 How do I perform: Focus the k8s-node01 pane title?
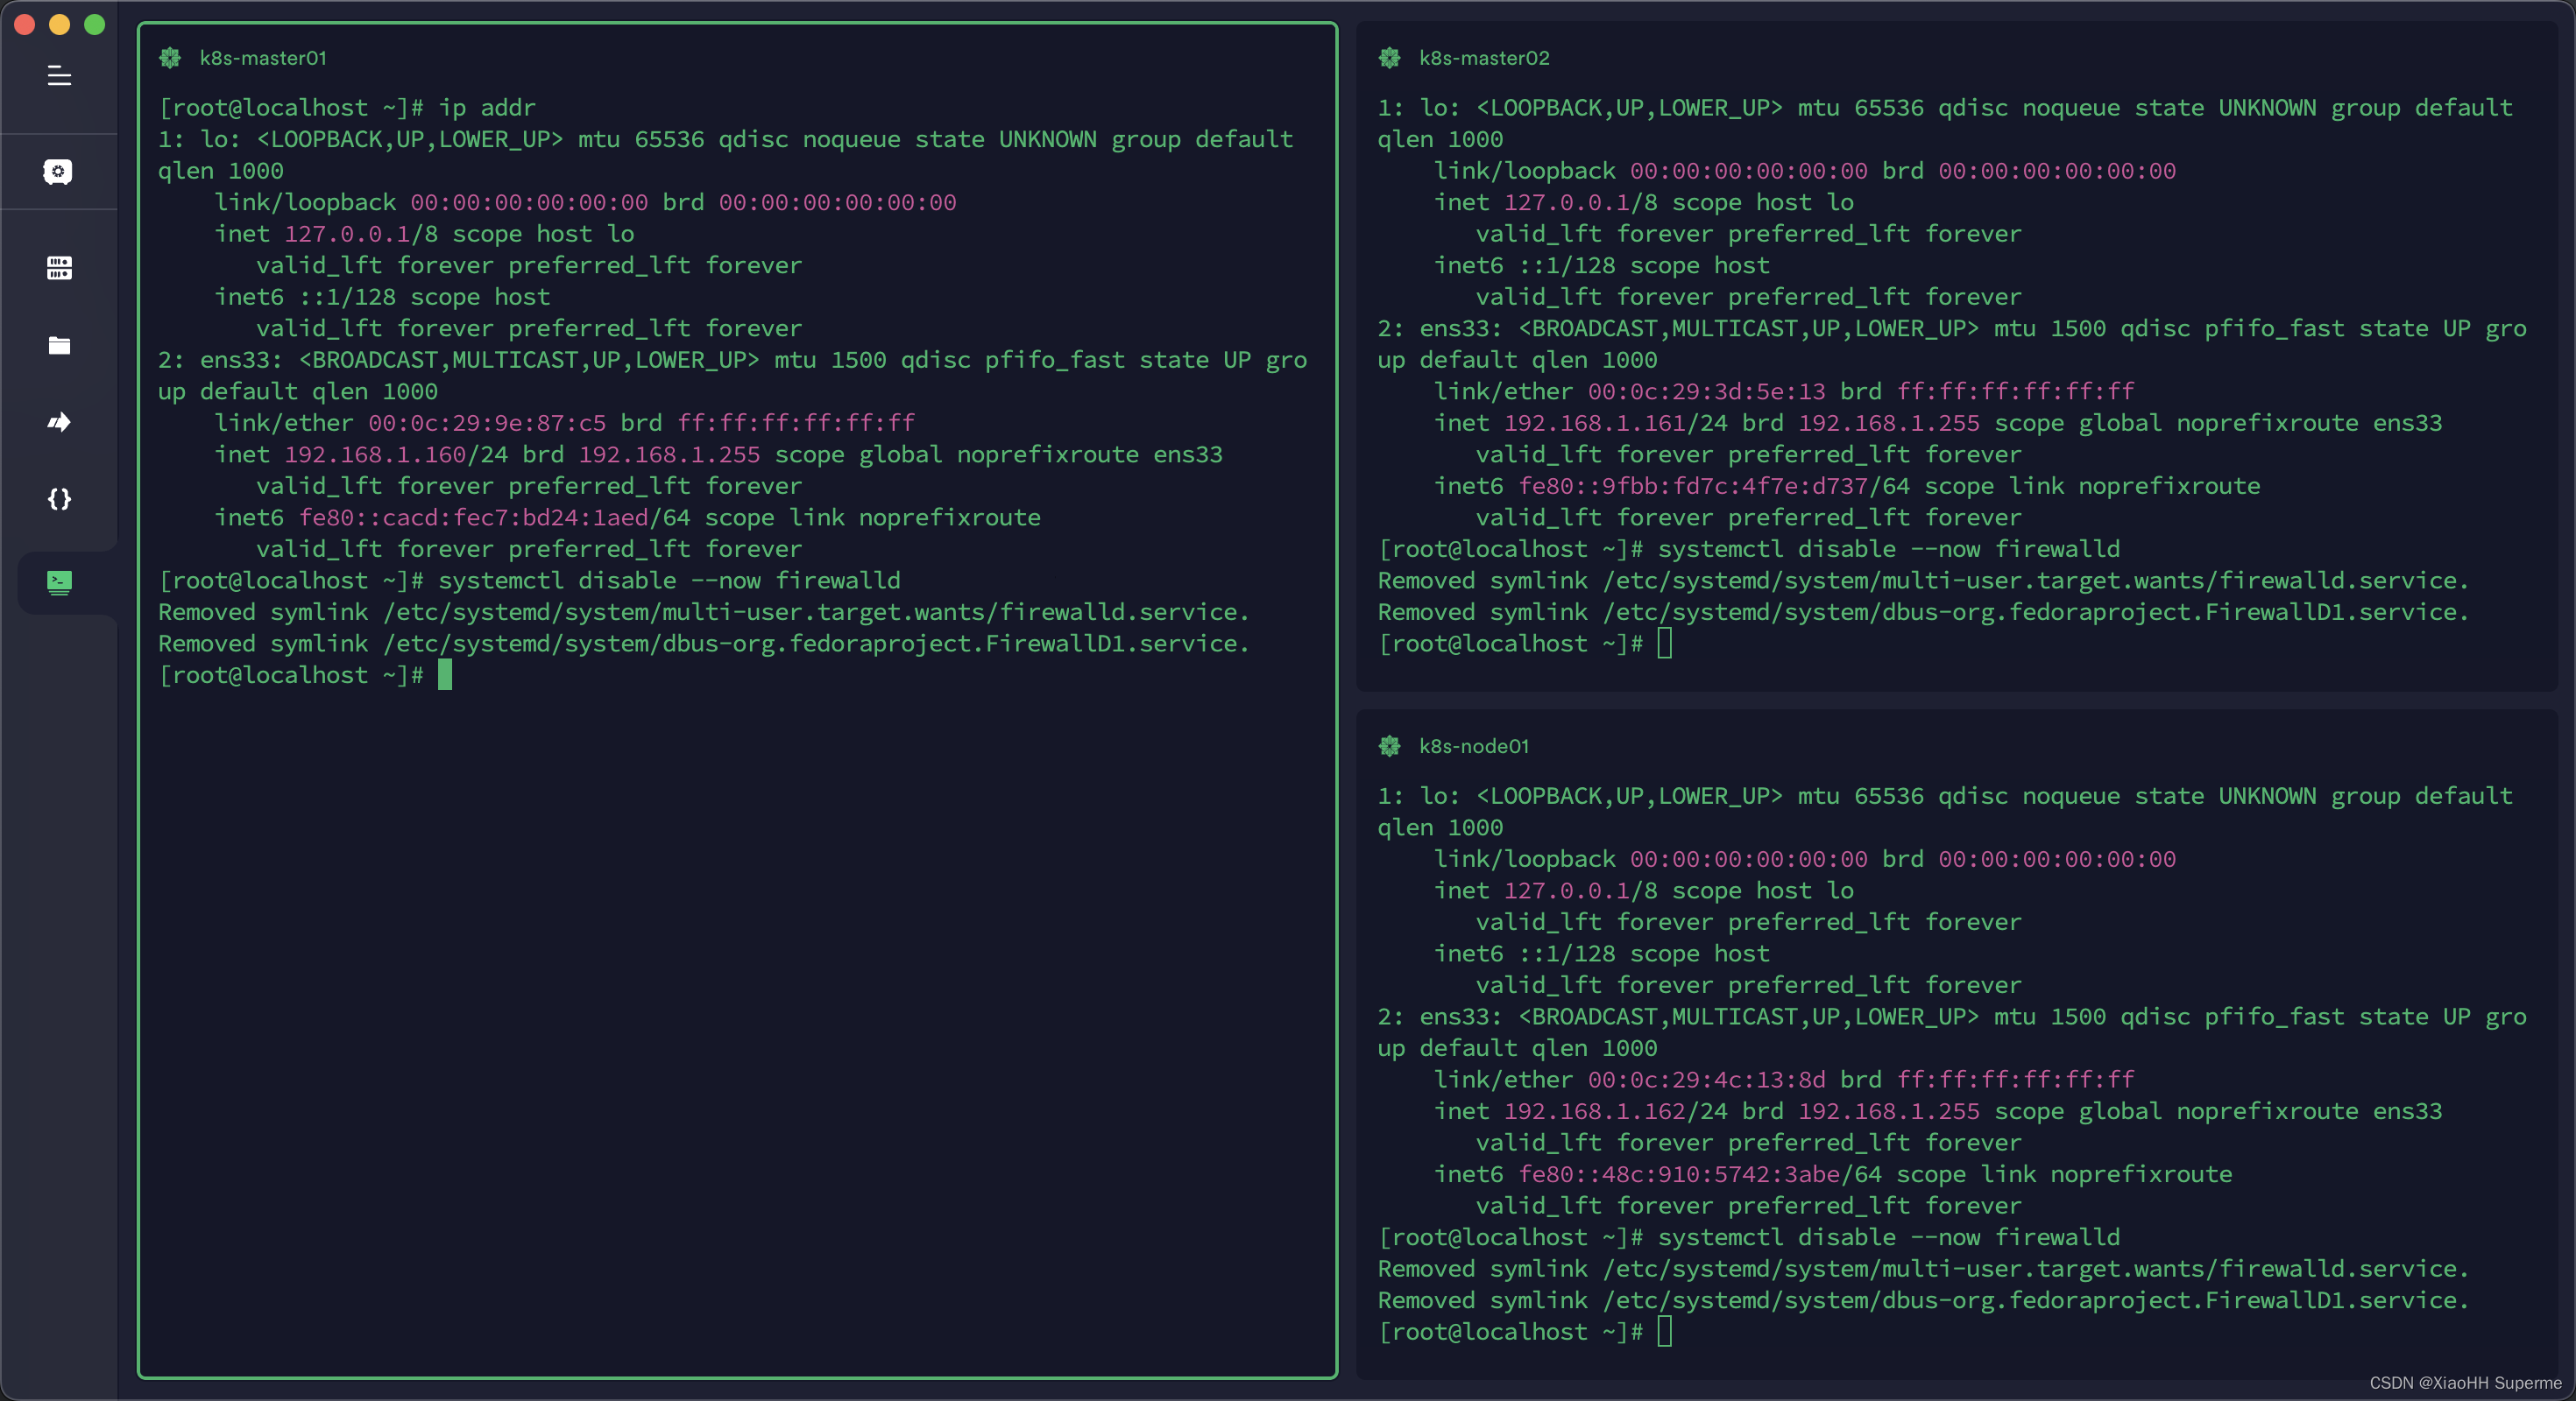(x=1474, y=746)
